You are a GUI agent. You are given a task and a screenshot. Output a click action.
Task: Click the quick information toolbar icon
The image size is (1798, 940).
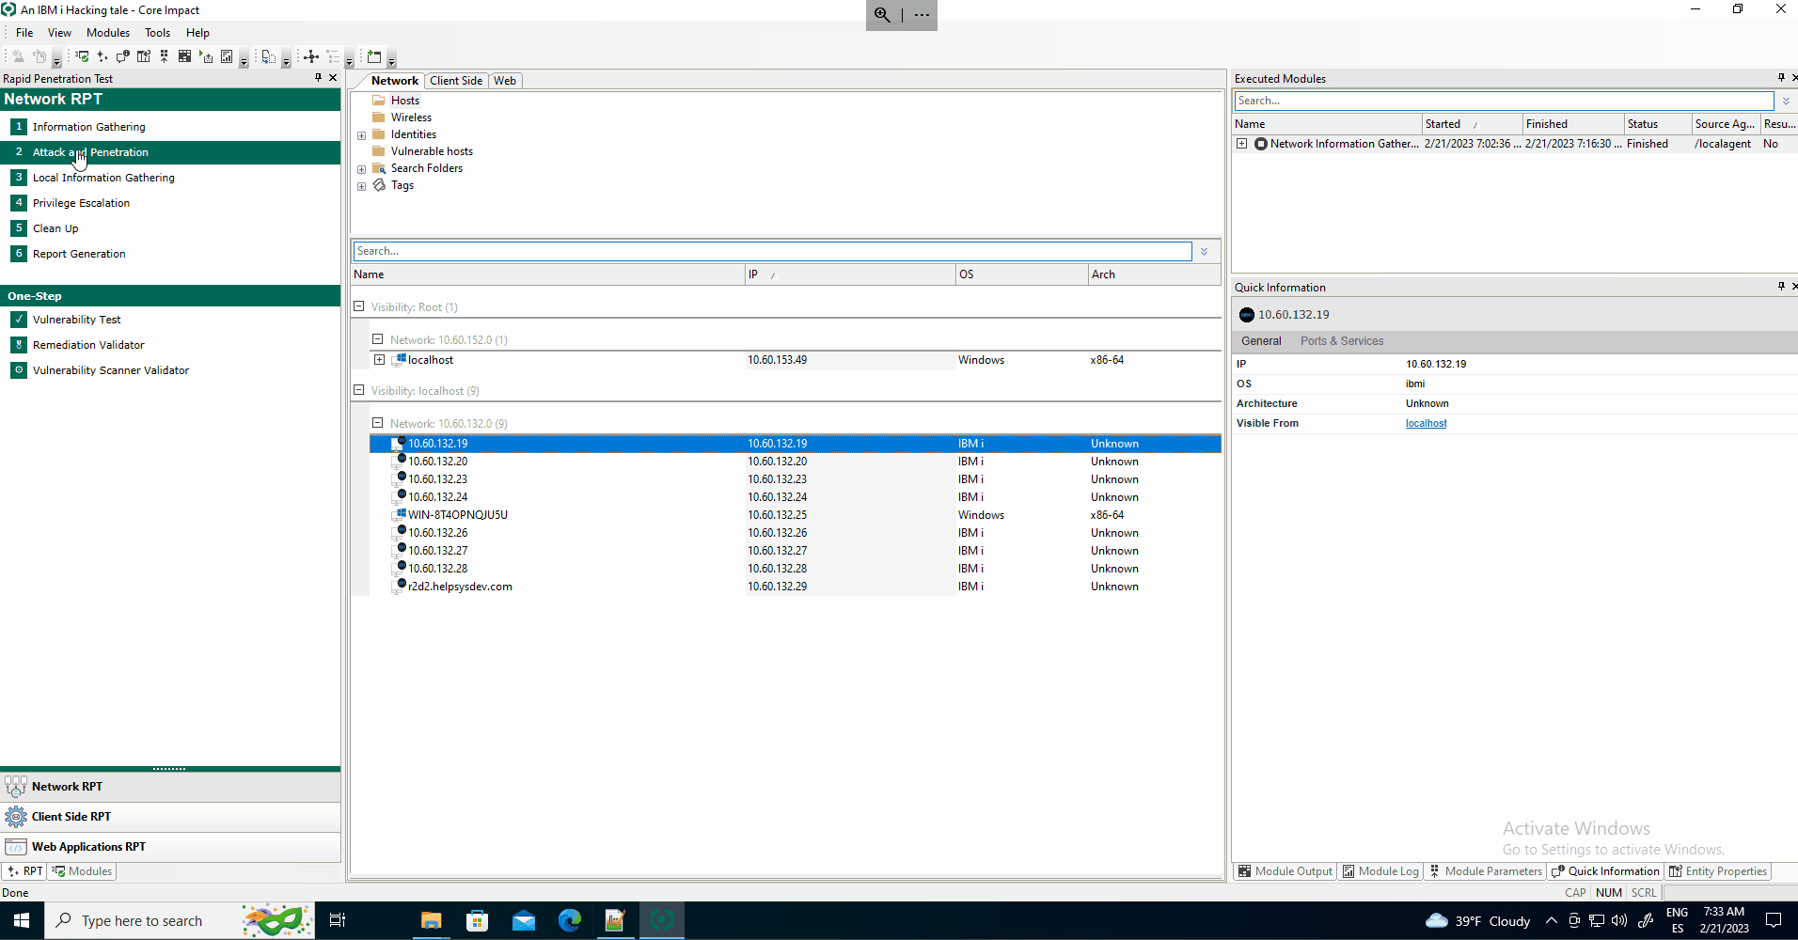pyautogui.click(x=123, y=56)
